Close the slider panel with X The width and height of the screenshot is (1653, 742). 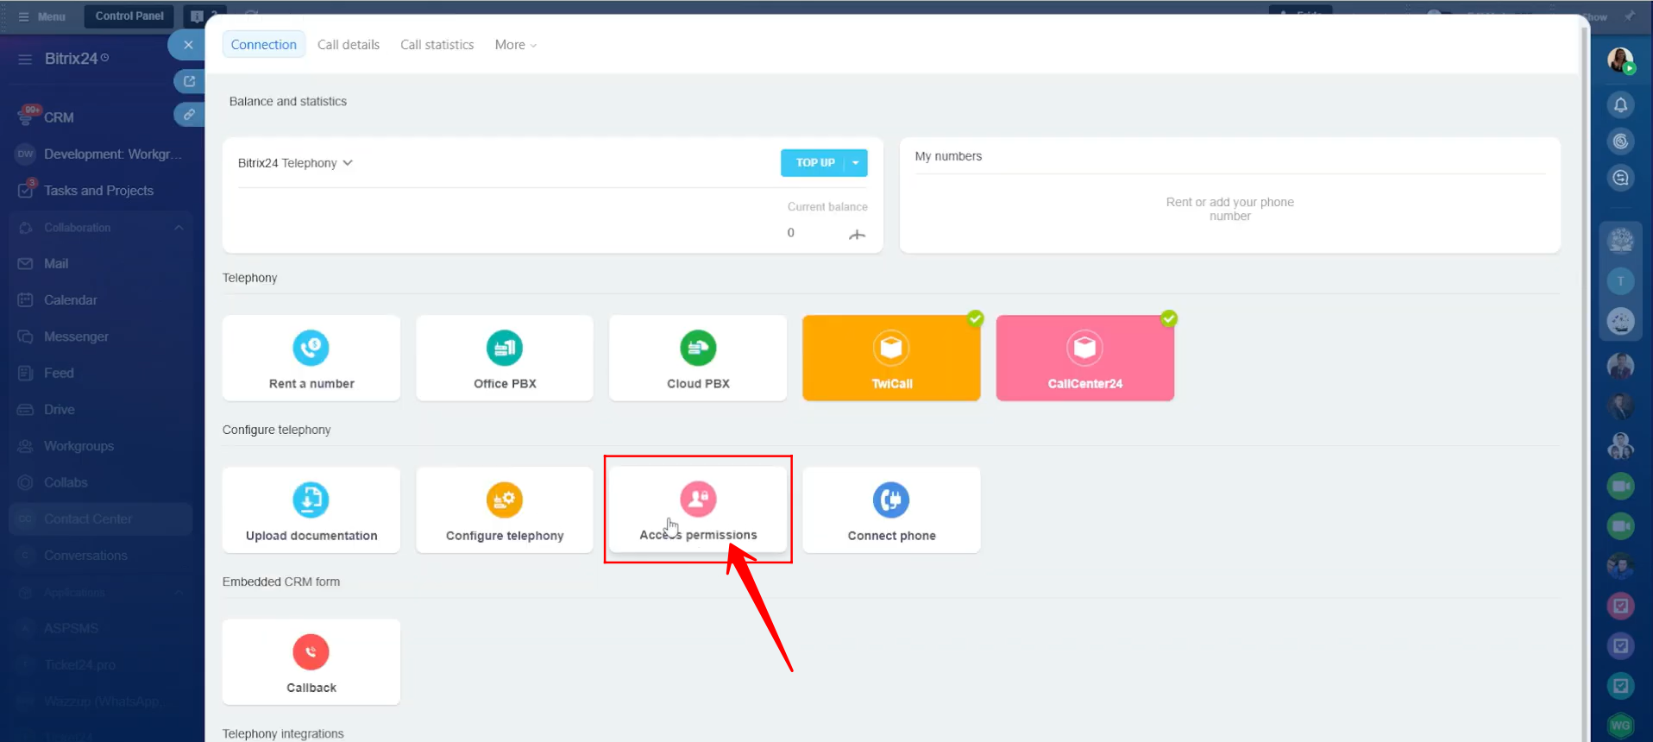(x=188, y=45)
